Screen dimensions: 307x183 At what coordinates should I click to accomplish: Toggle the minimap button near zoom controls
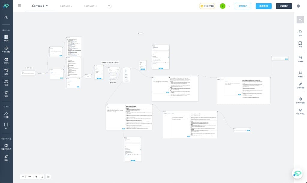[x=49, y=177]
